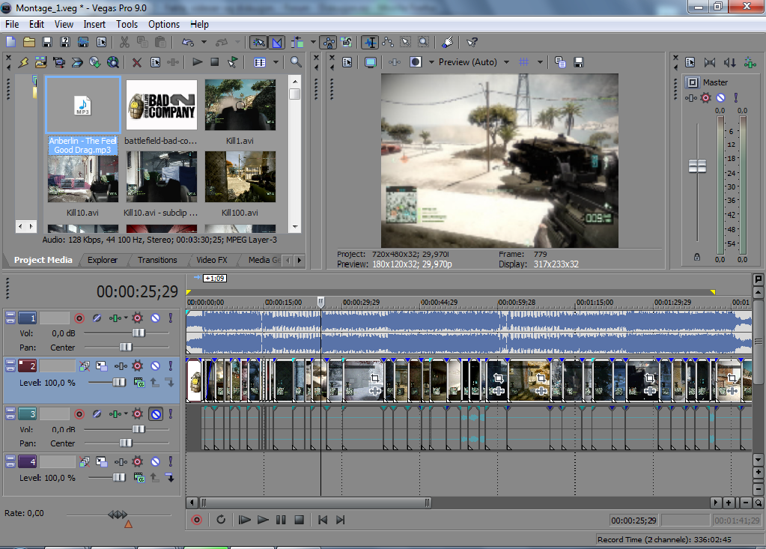Click the Master volume fader
This screenshot has width=766, height=549.
(697, 166)
